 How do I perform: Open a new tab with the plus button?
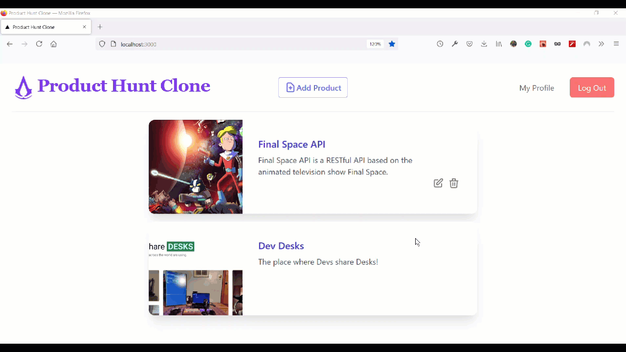click(100, 27)
